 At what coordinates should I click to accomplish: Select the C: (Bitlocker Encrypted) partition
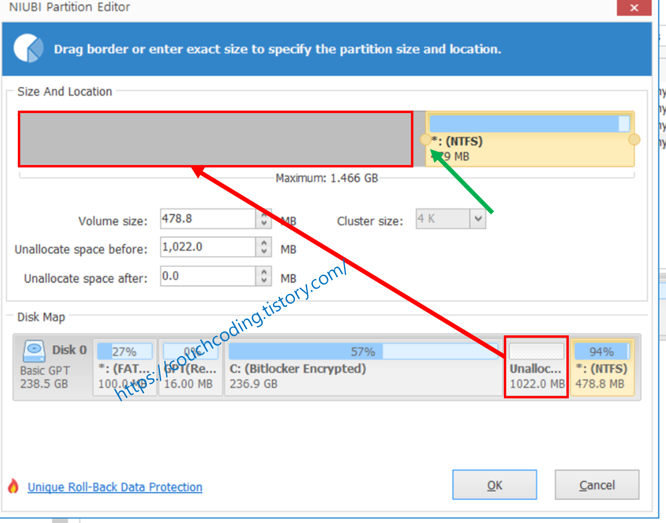click(x=364, y=367)
